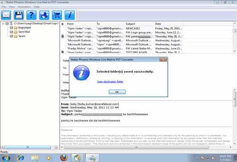Viewport: 237px width, 162px height.
Task: Select the NEWCASE2 email row
Action: [x=122, y=28]
